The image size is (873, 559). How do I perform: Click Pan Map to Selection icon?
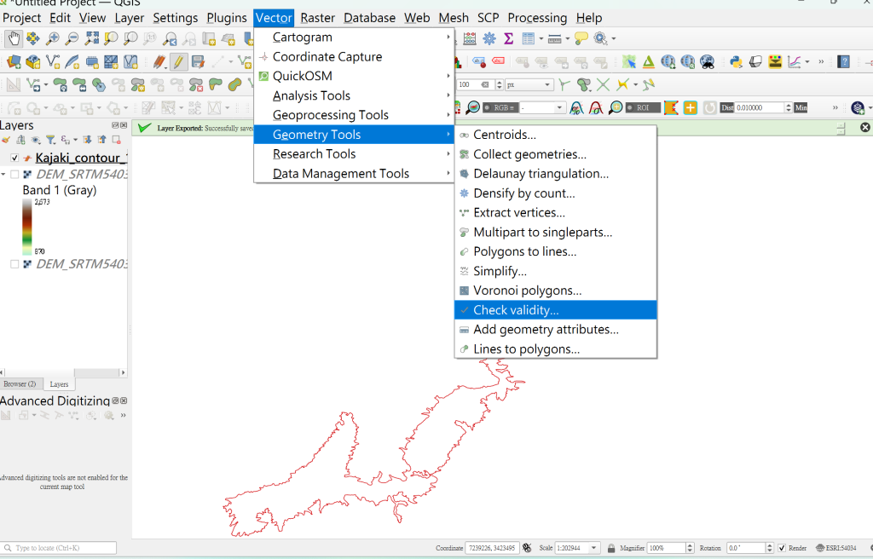pos(33,38)
